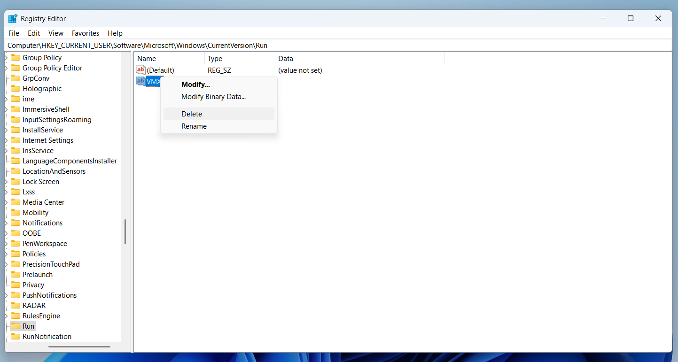The width and height of the screenshot is (678, 362).
Task: Choose Delete from the context menu
Action: [219, 114]
